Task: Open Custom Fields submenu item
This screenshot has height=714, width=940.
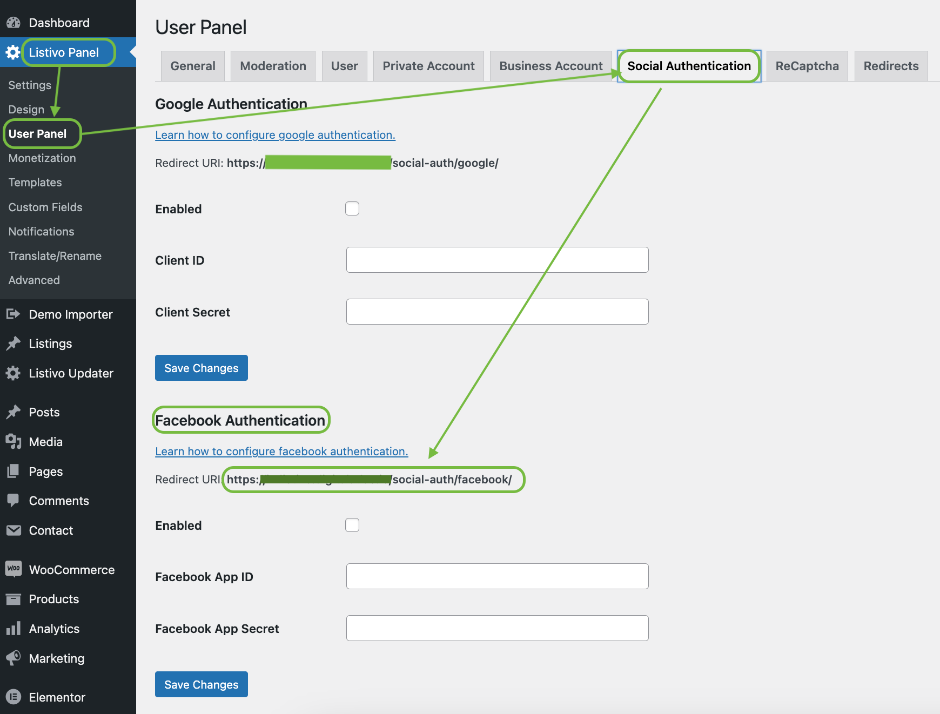Action: pyautogui.click(x=45, y=207)
